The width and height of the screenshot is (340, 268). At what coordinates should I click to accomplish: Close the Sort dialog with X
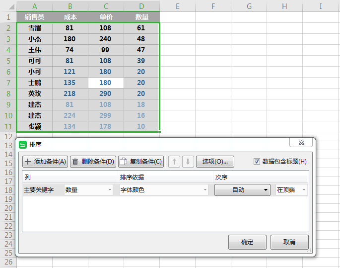click(301, 142)
